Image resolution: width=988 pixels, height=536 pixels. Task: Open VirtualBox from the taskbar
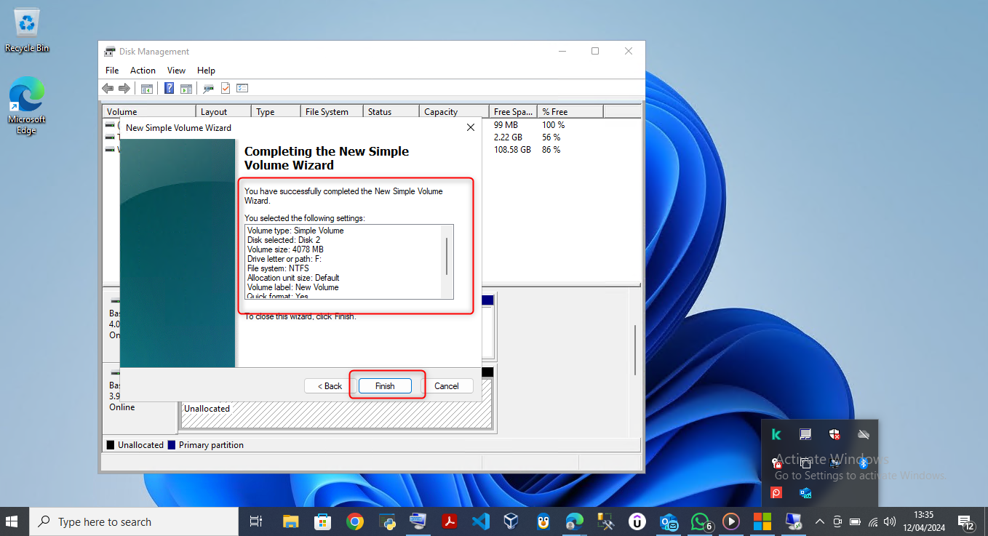[x=512, y=521]
